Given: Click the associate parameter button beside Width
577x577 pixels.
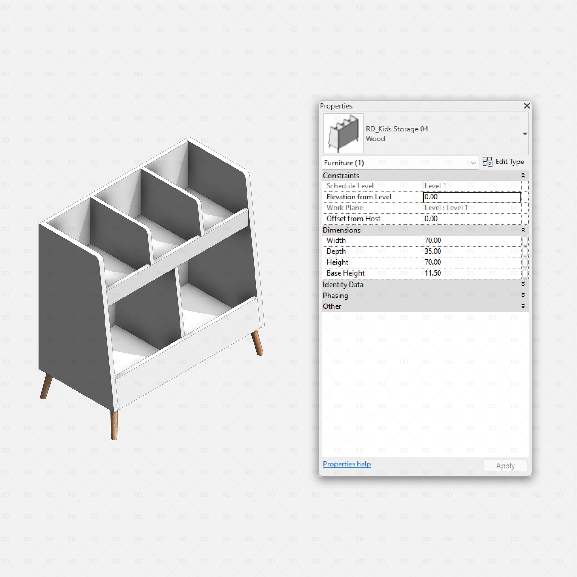Looking at the screenshot, I should [524, 240].
